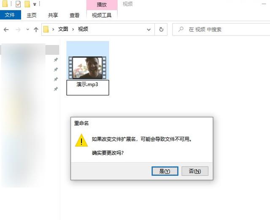
Task: Select 文图 in the address path
Action: click(63, 29)
